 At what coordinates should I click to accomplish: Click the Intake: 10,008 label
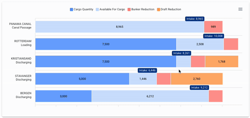tap(213, 36)
